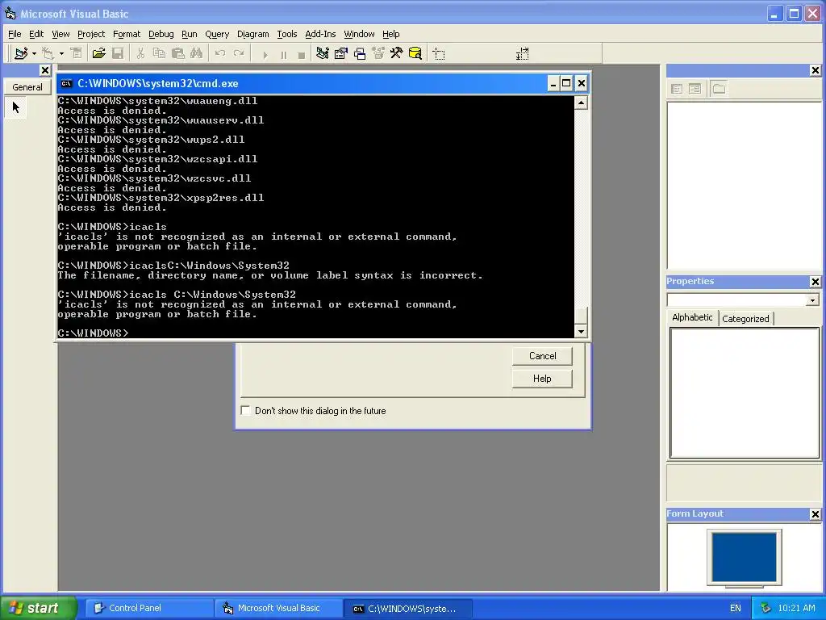This screenshot has width=826, height=620.
Task: Open the cmd.exe window system menu icon
Action: (x=66, y=83)
